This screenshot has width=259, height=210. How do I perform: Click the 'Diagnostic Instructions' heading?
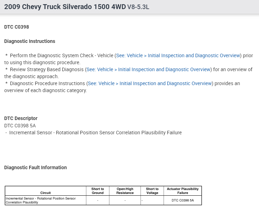point(30,41)
